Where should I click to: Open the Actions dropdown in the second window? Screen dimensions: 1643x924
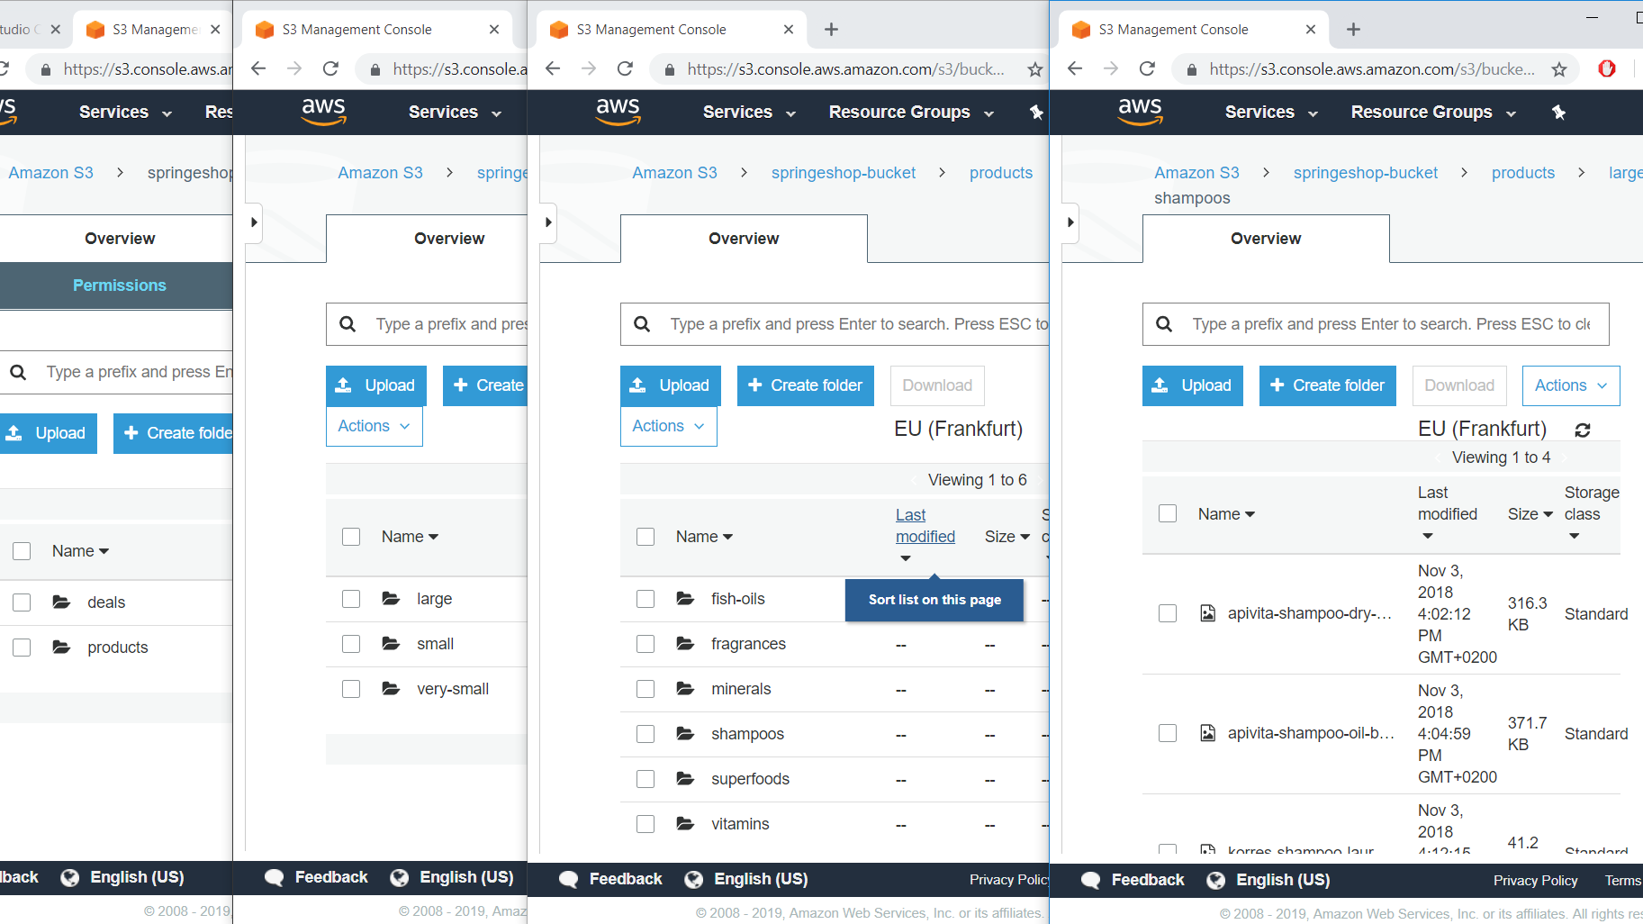tap(374, 426)
